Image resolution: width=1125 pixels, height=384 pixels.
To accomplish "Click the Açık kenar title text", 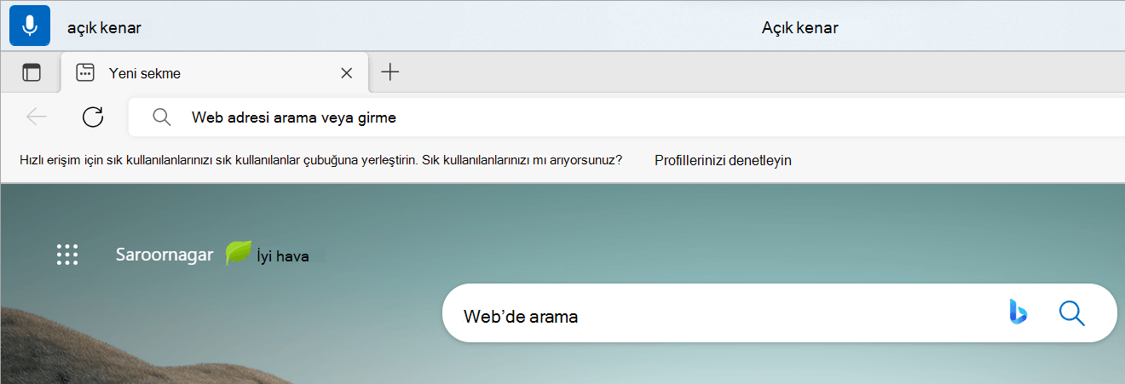I will 800,28.
